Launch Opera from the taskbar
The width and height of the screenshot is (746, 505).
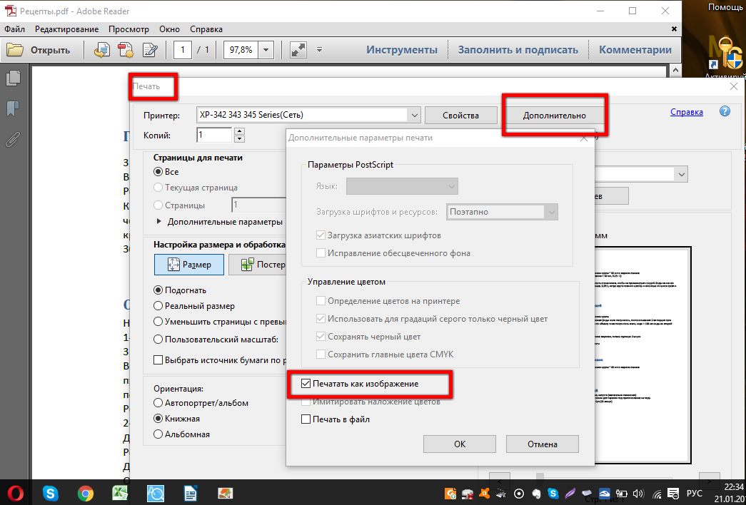click(15, 493)
